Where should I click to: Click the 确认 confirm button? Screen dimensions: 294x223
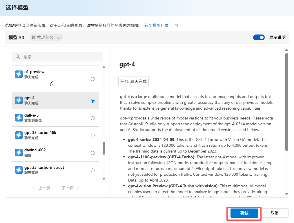click(244, 213)
